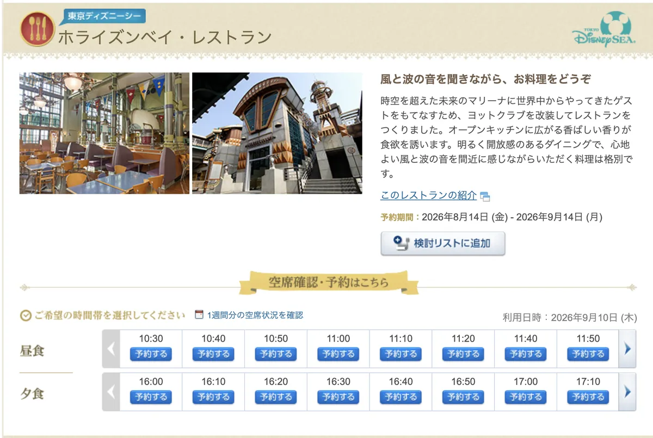Click the 空席確認・予約はこちら ribbon banner
This screenshot has width=653, height=438.
[329, 282]
